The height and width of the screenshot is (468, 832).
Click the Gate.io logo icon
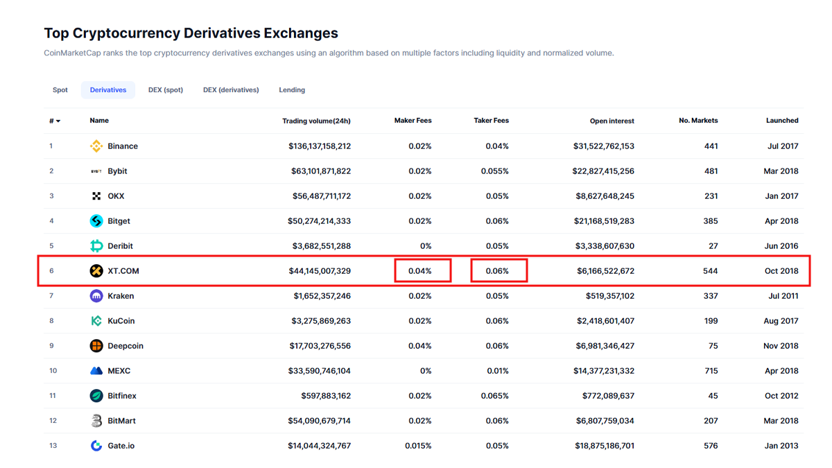point(96,446)
